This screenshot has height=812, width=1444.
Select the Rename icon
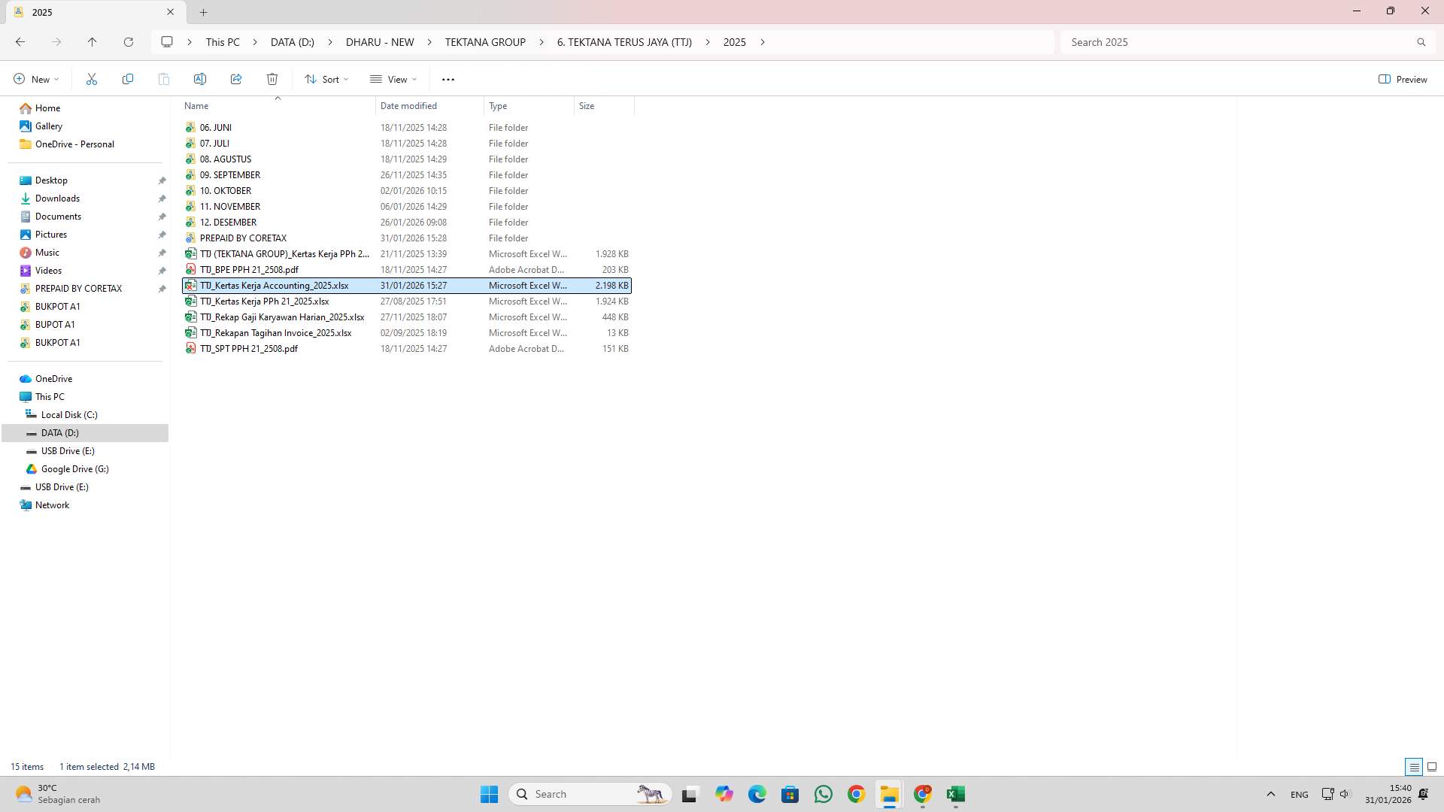click(x=200, y=79)
